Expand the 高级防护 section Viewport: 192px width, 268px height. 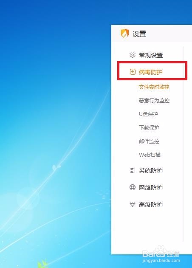pyautogui.click(x=150, y=205)
